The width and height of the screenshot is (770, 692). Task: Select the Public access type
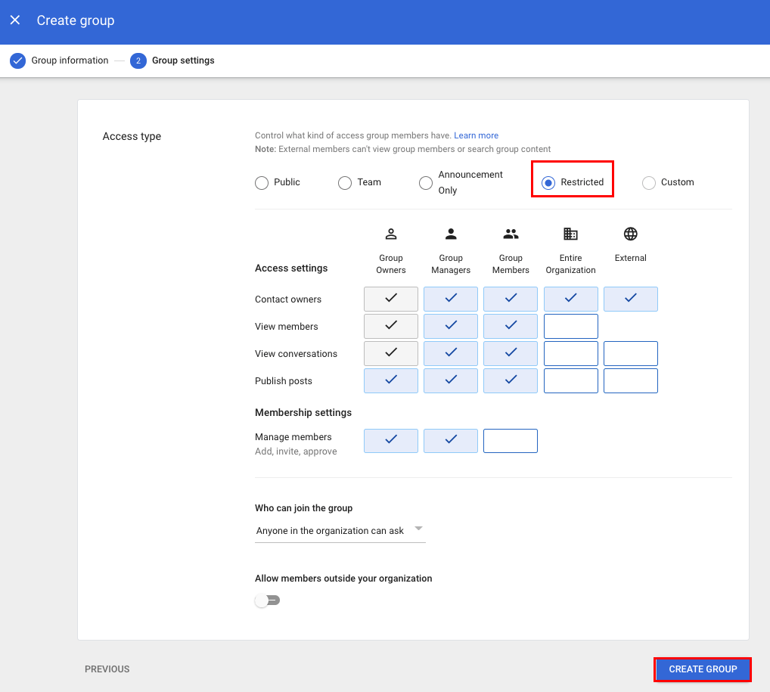point(262,183)
